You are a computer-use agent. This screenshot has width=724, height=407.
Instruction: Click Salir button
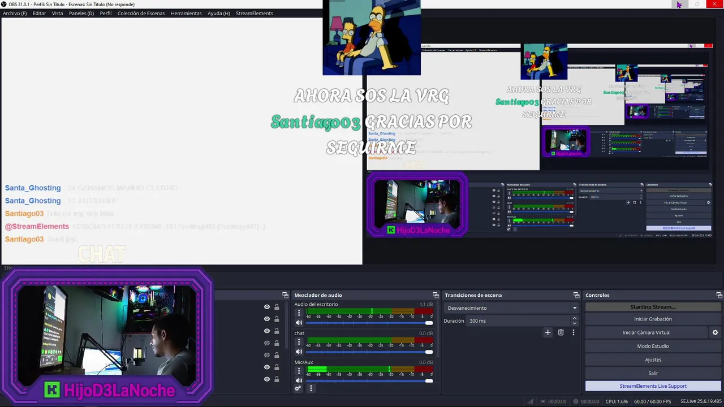[x=653, y=373]
